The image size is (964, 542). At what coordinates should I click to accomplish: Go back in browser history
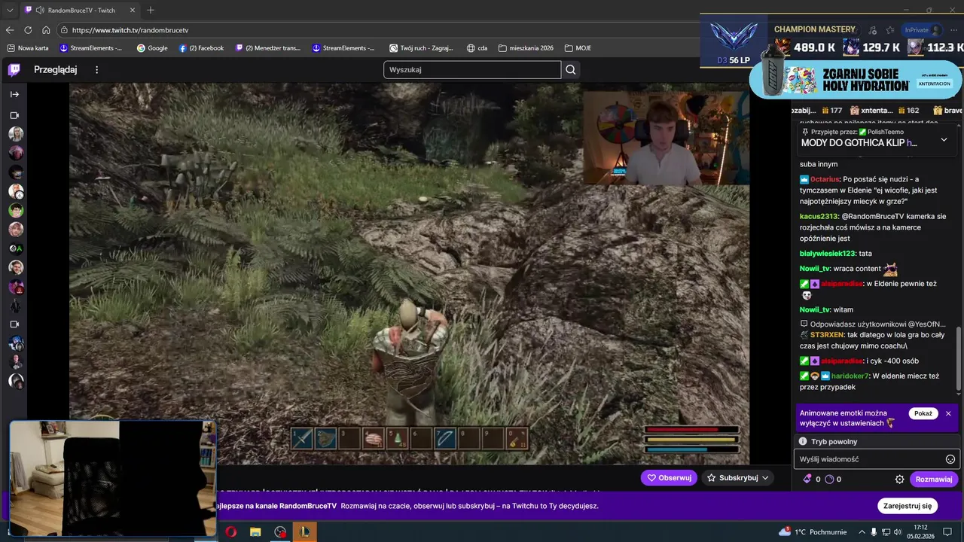[x=10, y=30]
